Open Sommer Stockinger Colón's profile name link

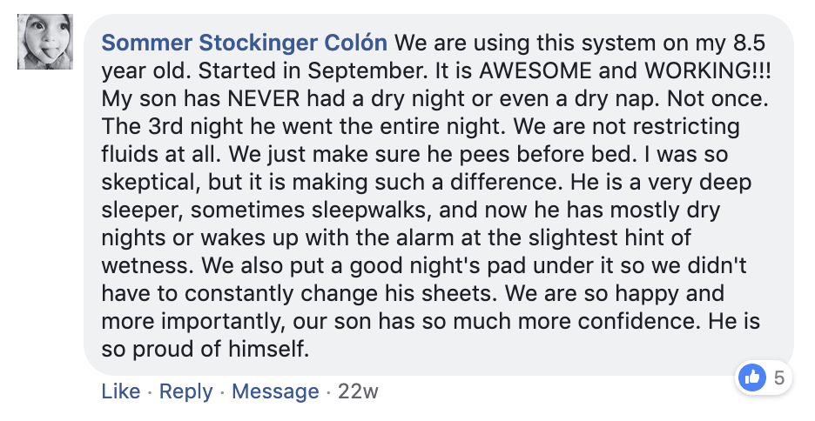246,43
